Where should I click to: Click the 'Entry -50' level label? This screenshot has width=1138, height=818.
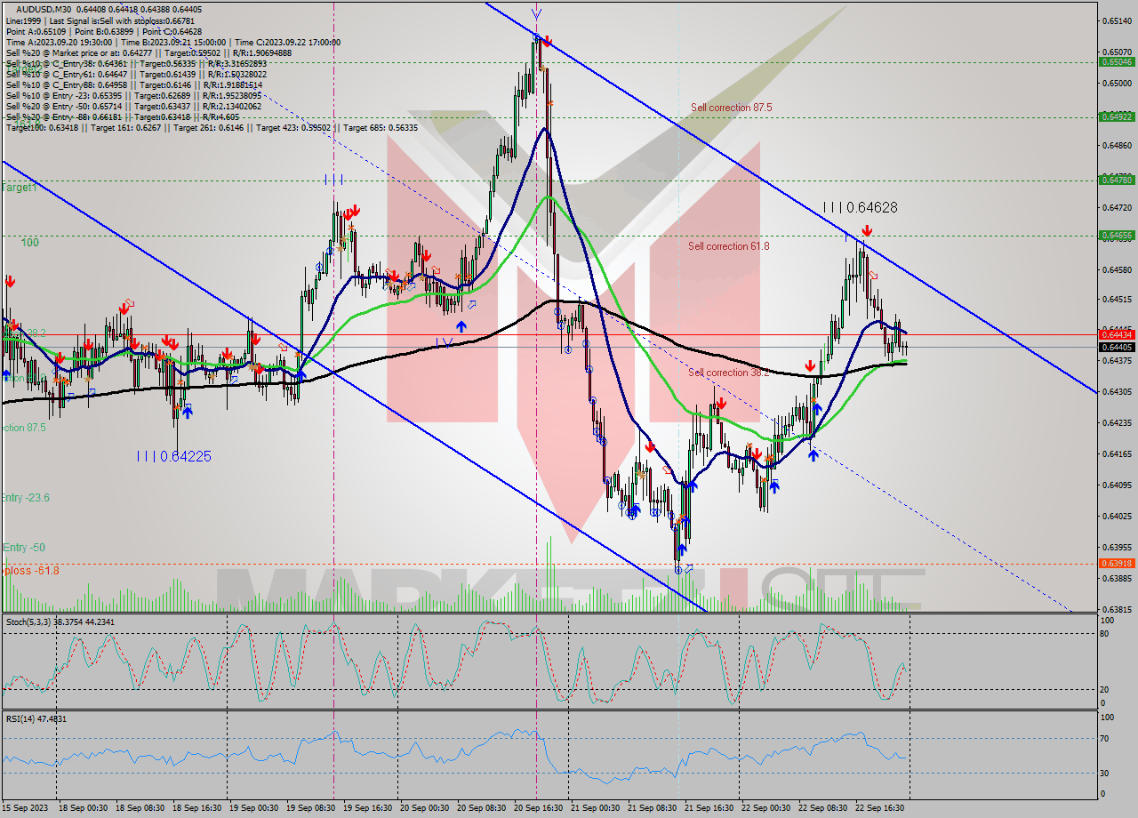pyautogui.click(x=22, y=548)
